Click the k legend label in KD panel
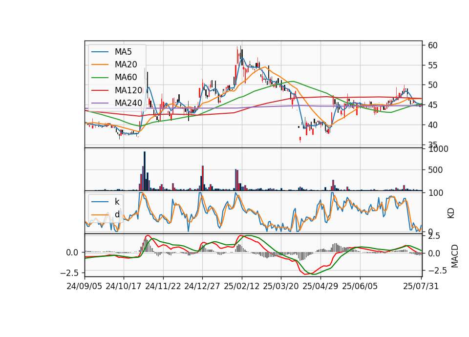 point(117,202)
